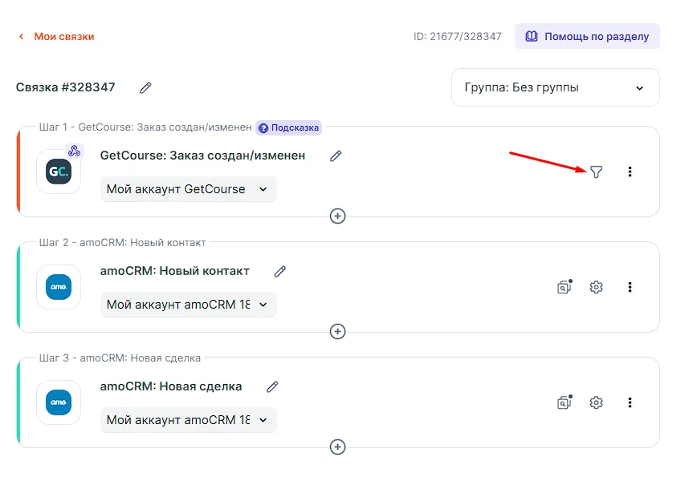
Task: Open account dropdown in Новая сделка step
Action: (x=188, y=420)
